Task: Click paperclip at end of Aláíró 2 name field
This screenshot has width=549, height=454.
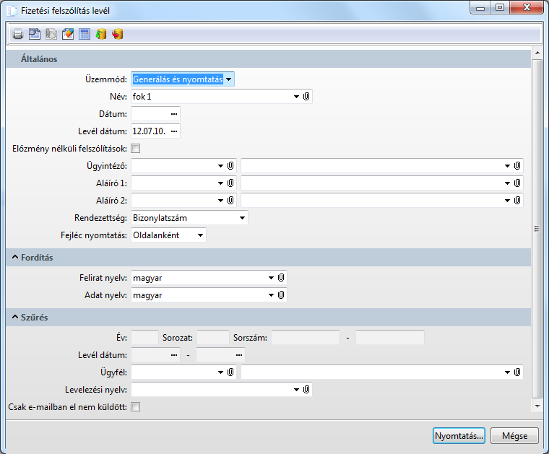Action: [x=517, y=201]
